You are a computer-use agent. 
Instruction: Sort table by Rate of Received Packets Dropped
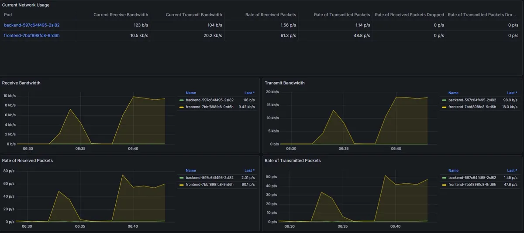pyautogui.click(x=409, y=15)
